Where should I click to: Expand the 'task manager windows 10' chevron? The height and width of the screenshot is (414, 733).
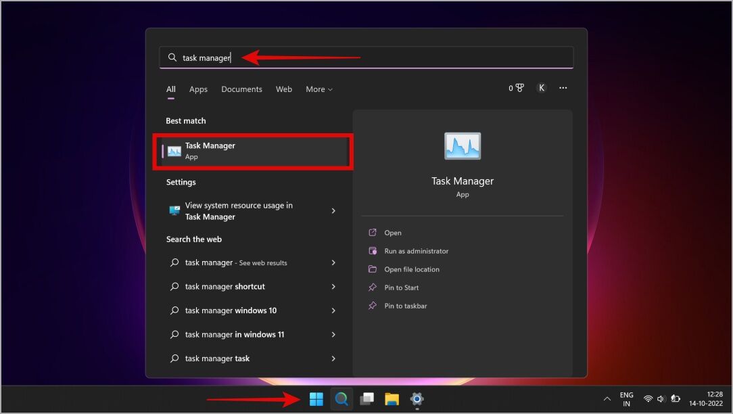pyautogui.click(x=333, y=310)
